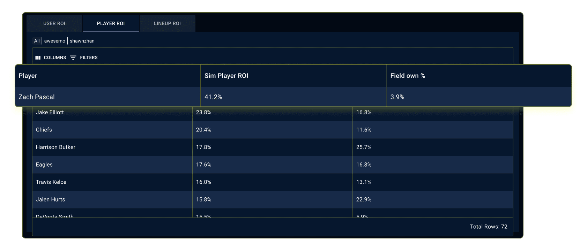
Task: Select the Travis Kelce row name
Action: click(x=51, y=182)
